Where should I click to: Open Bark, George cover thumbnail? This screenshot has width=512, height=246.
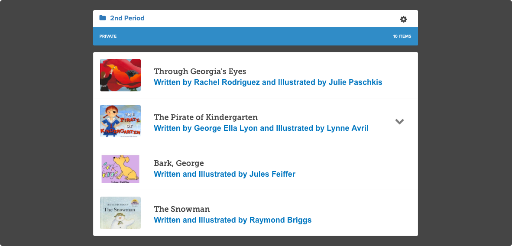[120, 169]
